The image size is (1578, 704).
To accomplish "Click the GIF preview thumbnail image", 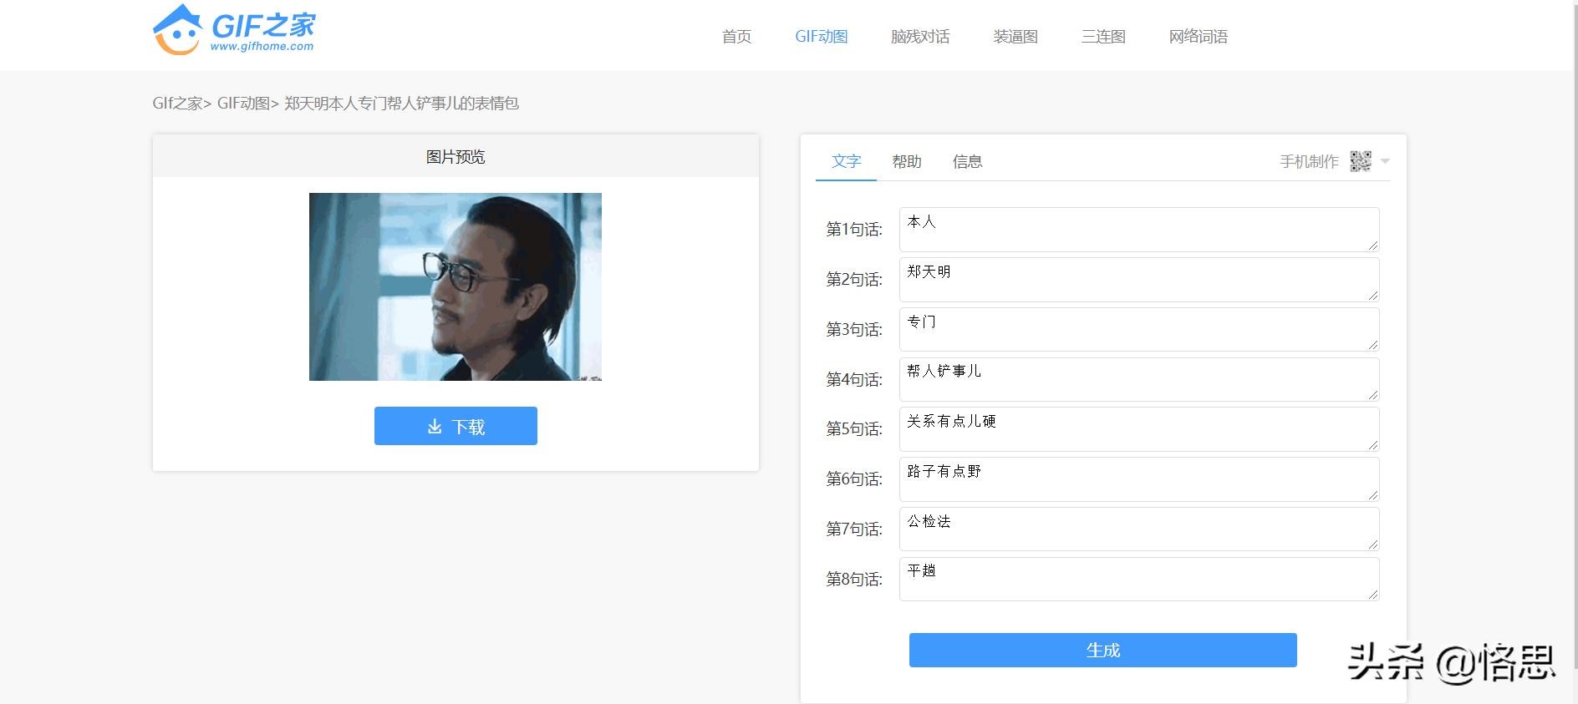I will (456, 286).
